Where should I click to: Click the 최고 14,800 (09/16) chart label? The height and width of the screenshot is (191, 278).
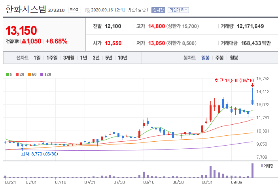tap(235, 81)
